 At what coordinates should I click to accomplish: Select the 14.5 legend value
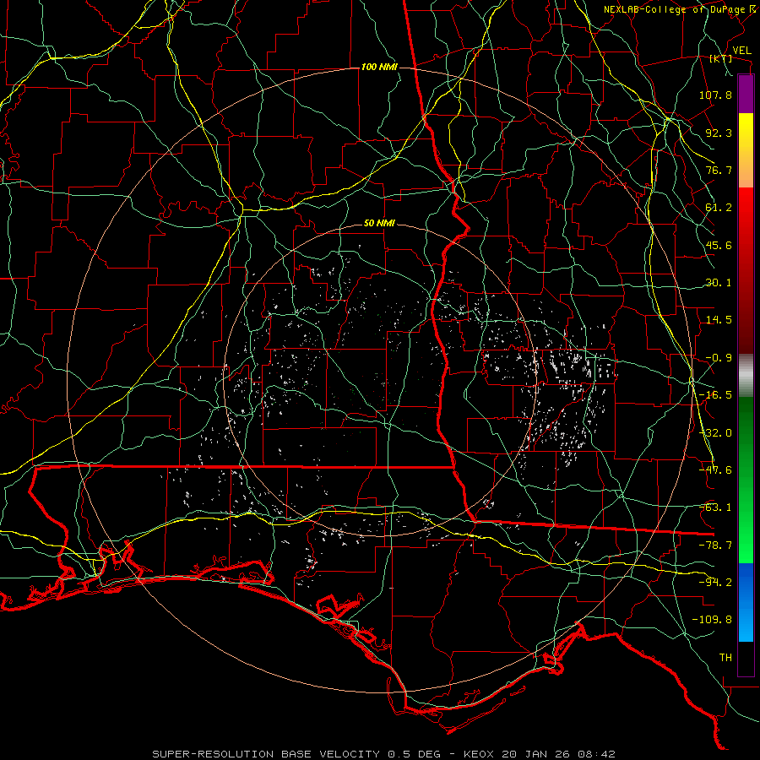(x=719, y=320)
